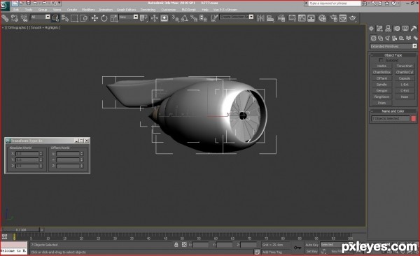The width and height of the screenshot is (420, 256).
Task: Click the Mirror tool icon
Action: (x=260, y=18)
